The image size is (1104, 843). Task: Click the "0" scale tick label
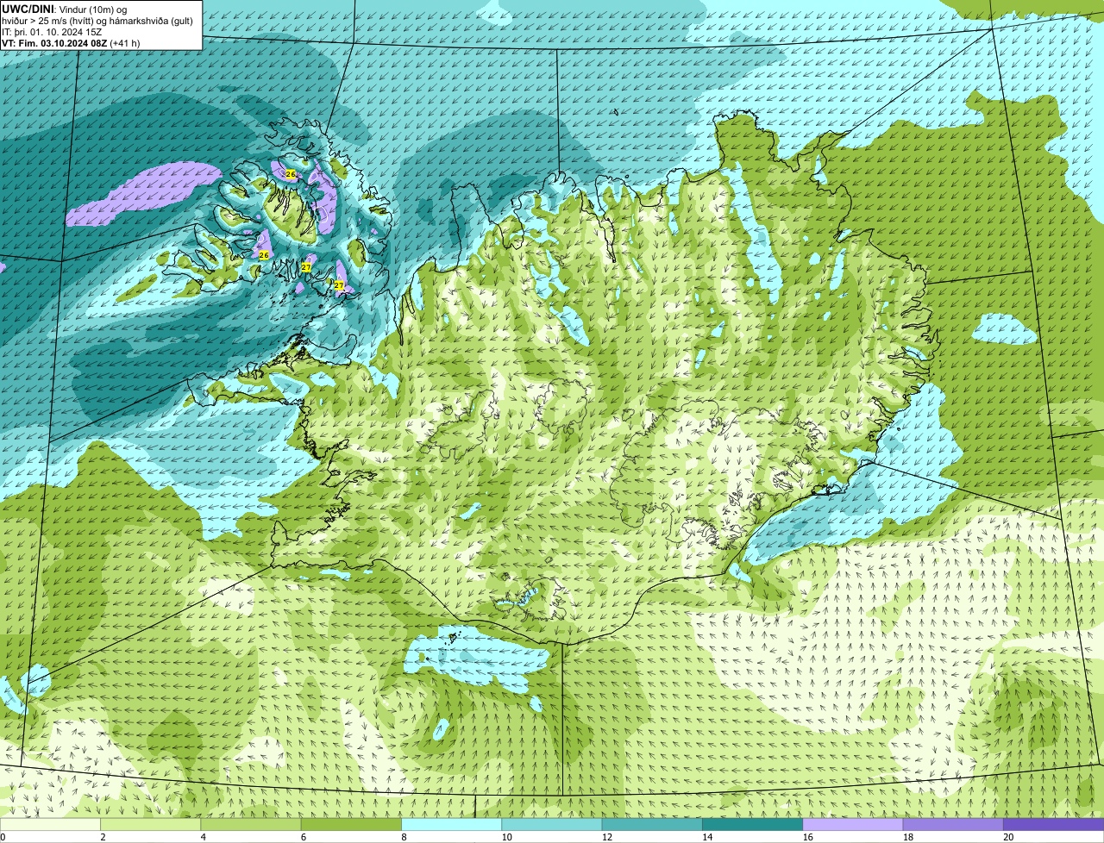click(3, 837)
